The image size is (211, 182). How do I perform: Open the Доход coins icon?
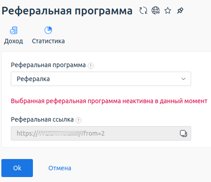click(x=14, y=30)
